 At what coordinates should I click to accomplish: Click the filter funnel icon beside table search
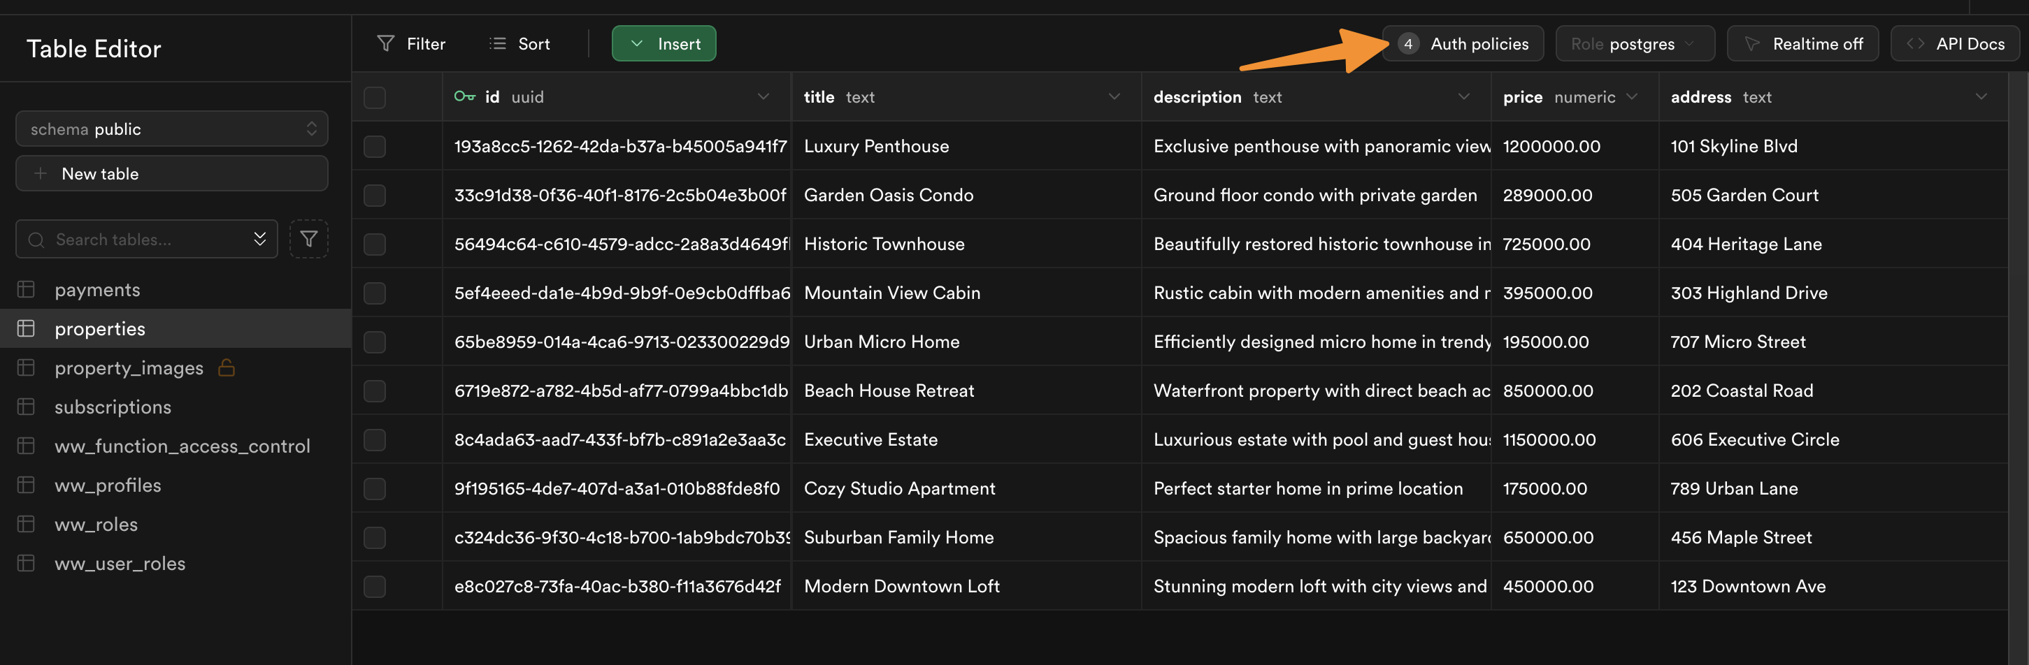[308, 239]
